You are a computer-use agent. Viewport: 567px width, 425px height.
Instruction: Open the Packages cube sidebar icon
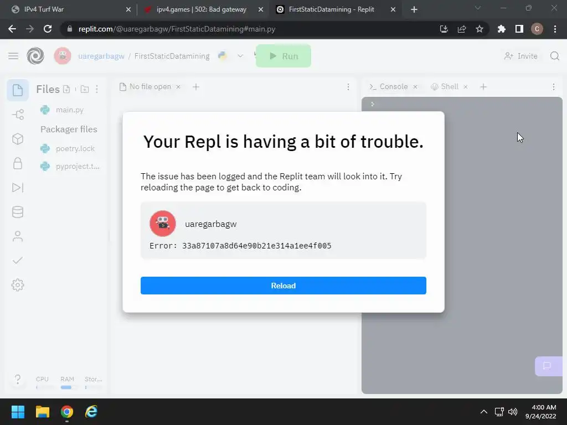pos(18,139)
